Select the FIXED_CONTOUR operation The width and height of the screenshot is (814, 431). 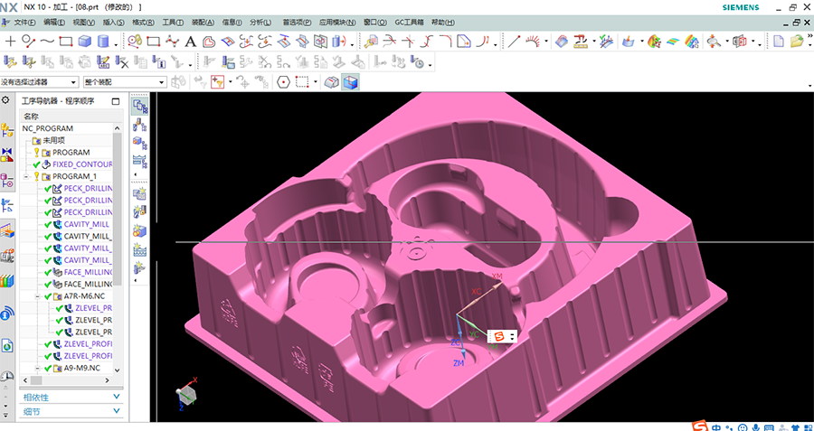[81, 164]
